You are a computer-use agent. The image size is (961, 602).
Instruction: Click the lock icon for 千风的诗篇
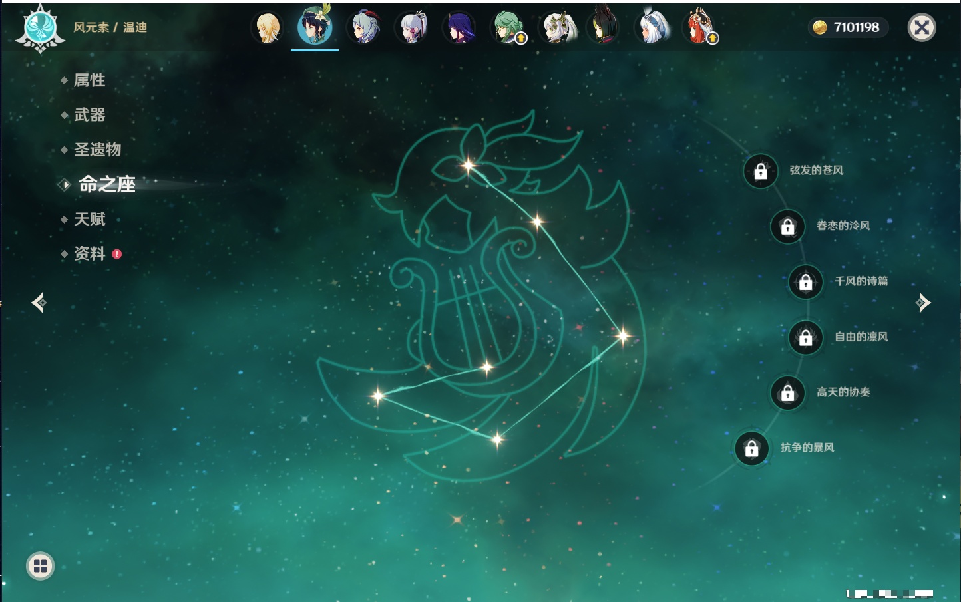pyautogui.click(x=806, y=281)
